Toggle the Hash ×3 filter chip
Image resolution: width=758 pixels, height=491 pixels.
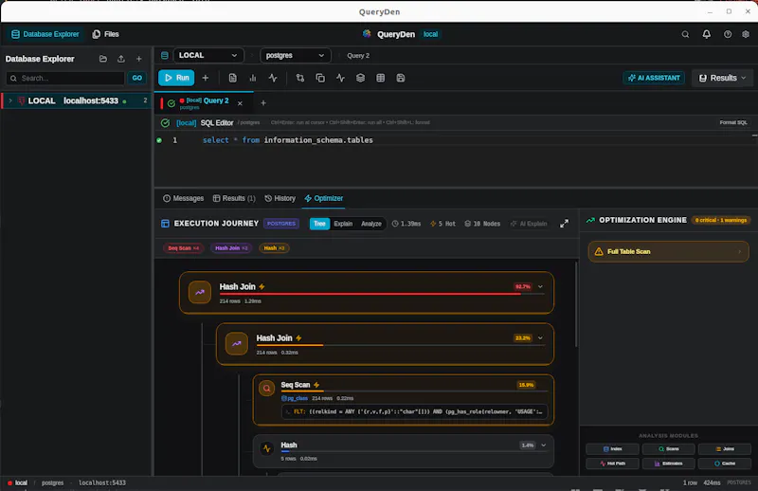[x=274, y=248]
